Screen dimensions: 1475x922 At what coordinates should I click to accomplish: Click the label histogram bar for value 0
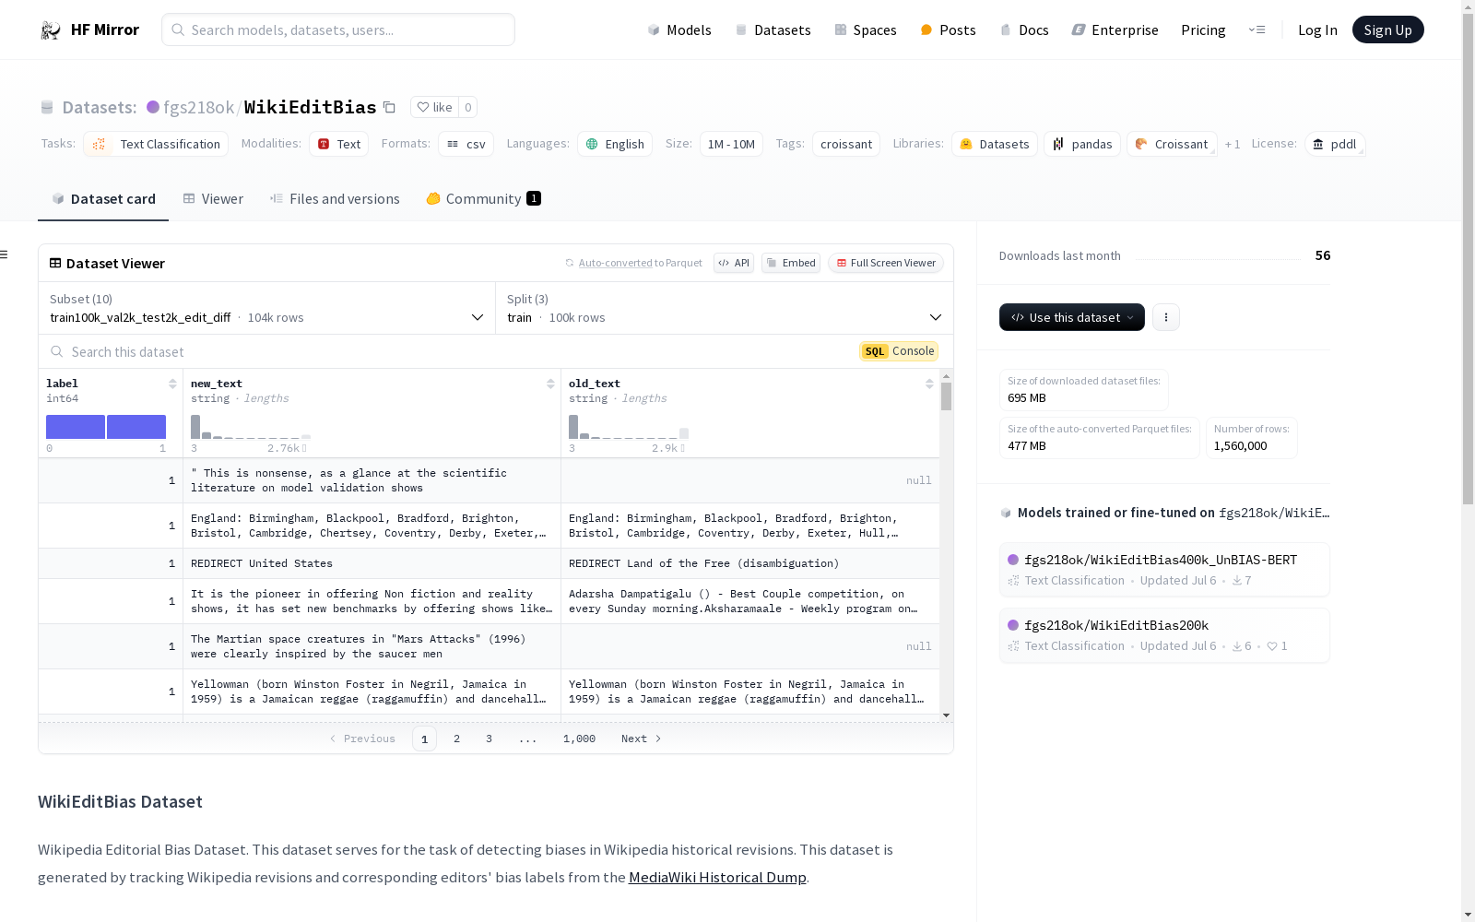pos(76,427)
